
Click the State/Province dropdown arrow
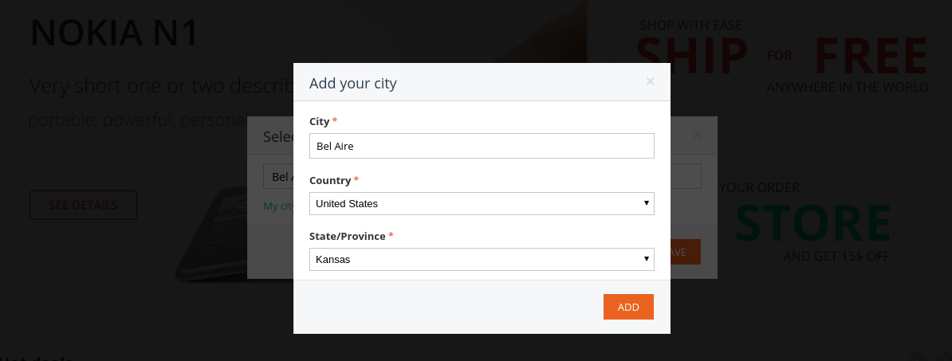click(647, 259)
